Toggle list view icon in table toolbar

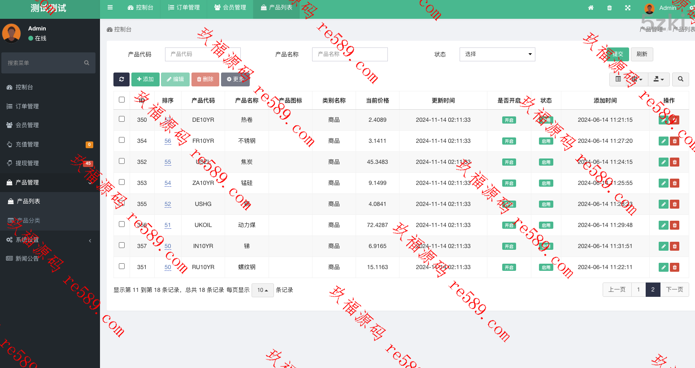(x=618, y=79)
